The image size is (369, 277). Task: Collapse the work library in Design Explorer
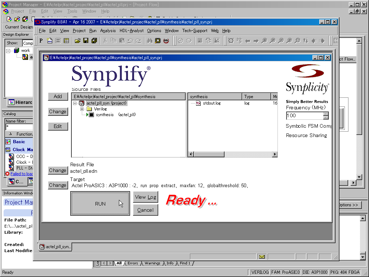tap(8, 50)
